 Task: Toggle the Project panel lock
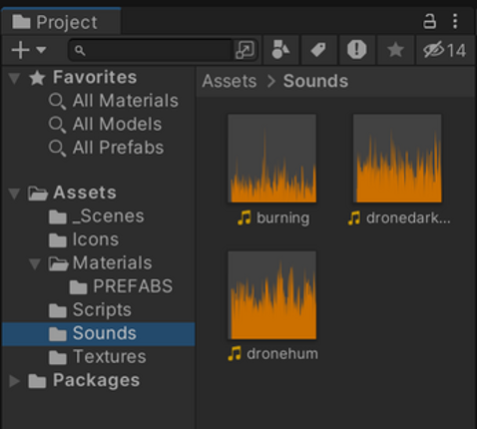[x=429, y=21]
